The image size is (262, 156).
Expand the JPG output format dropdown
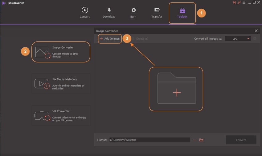pos(238,39)
